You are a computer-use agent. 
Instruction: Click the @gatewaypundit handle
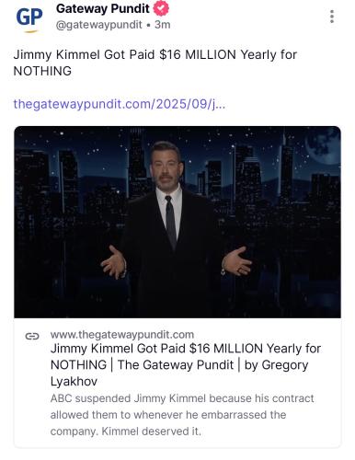click(99, 25)
